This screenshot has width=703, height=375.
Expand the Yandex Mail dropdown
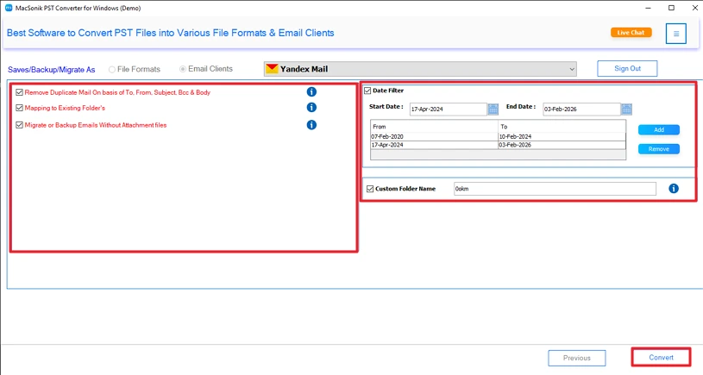[572, 69]
